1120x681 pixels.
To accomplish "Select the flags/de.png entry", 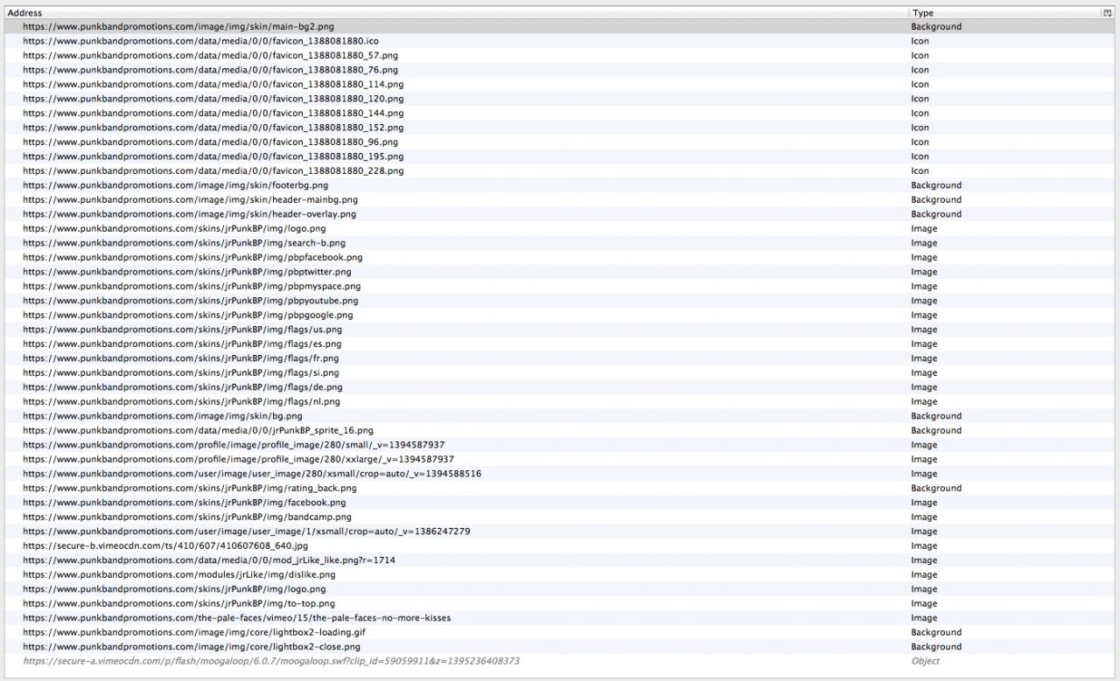I will pos(560,387).
